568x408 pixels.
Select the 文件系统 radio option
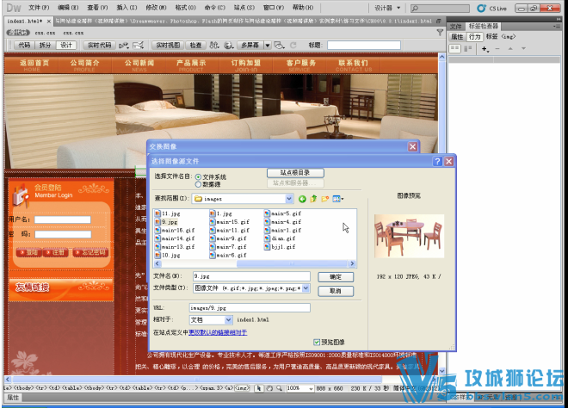point(198,176)
